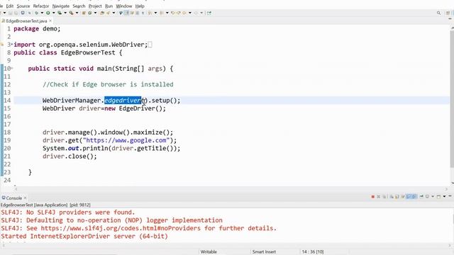Open the Window menu
The image size is (454, 255).
(x=123, y=6)
